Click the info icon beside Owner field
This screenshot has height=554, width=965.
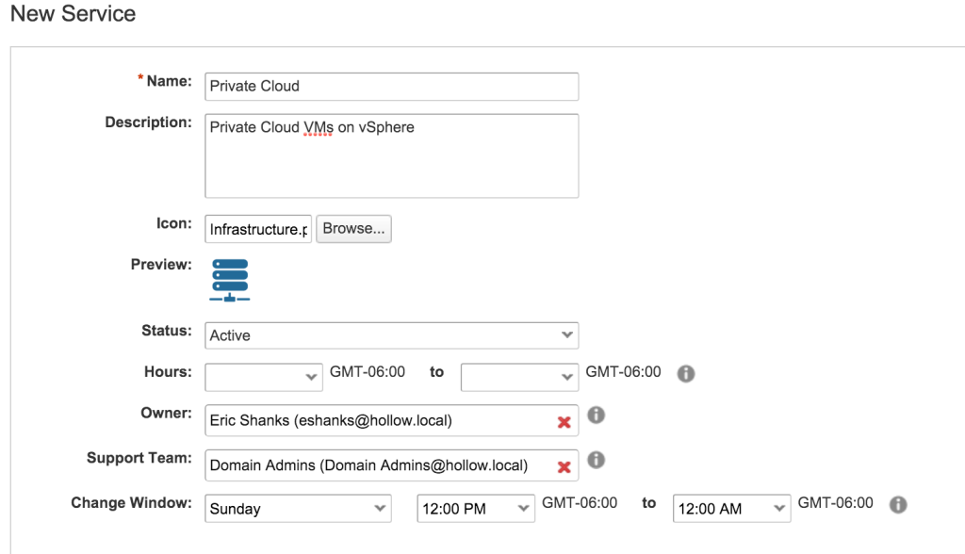(x=596, y=415)
